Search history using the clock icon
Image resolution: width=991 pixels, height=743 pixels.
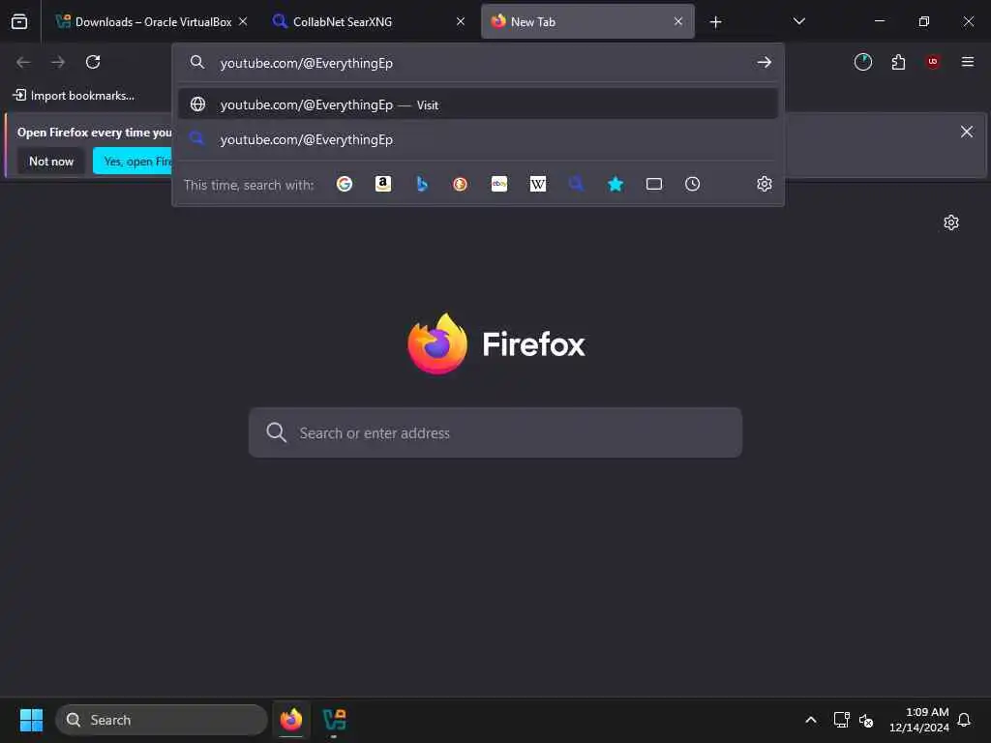pos(693,184)
